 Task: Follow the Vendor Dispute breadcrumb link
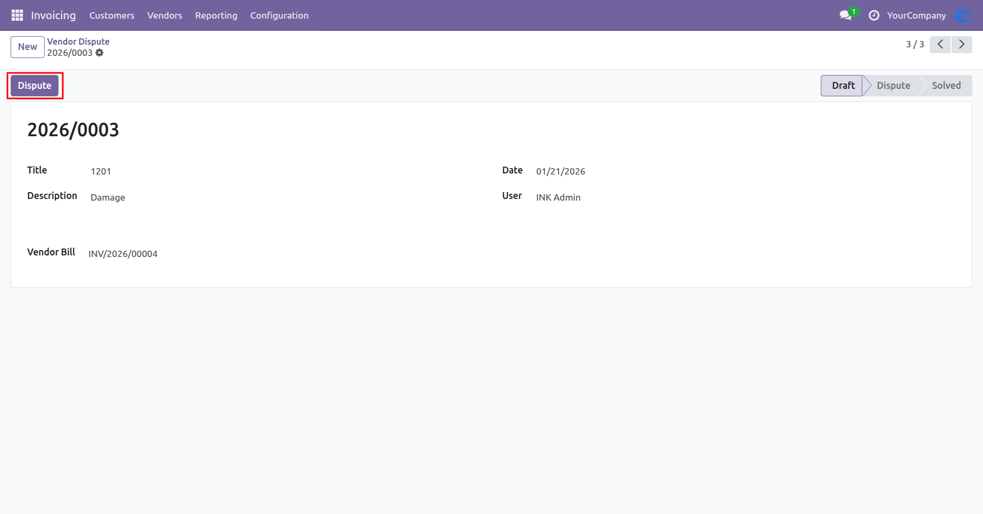point(78,42)
